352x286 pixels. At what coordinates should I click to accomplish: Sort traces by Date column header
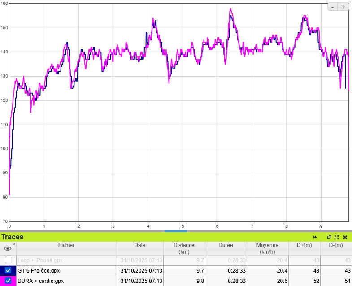click(139, 245)
